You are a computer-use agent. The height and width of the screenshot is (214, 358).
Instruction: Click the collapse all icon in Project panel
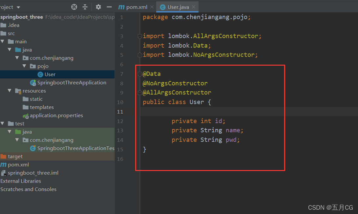(85, 7)
